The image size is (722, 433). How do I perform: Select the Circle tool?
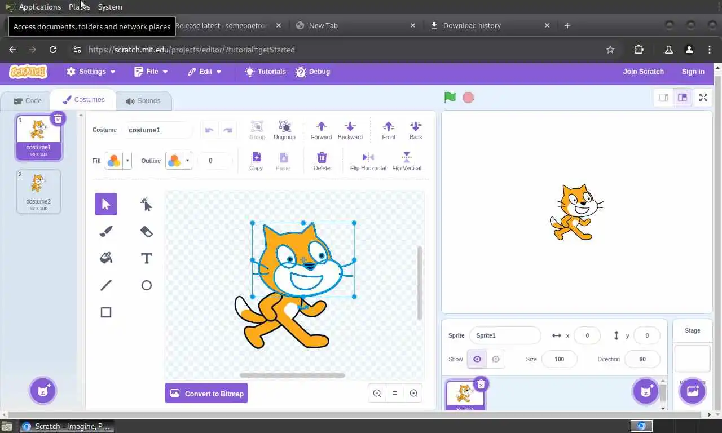pos(147,285)
